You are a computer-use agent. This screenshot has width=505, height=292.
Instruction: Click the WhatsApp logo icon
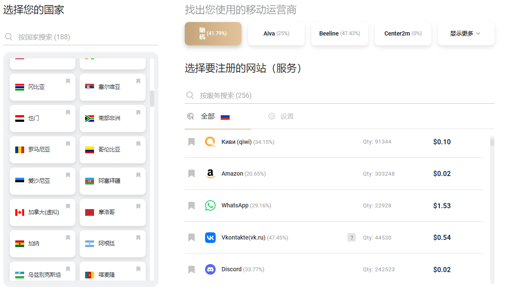210,206
